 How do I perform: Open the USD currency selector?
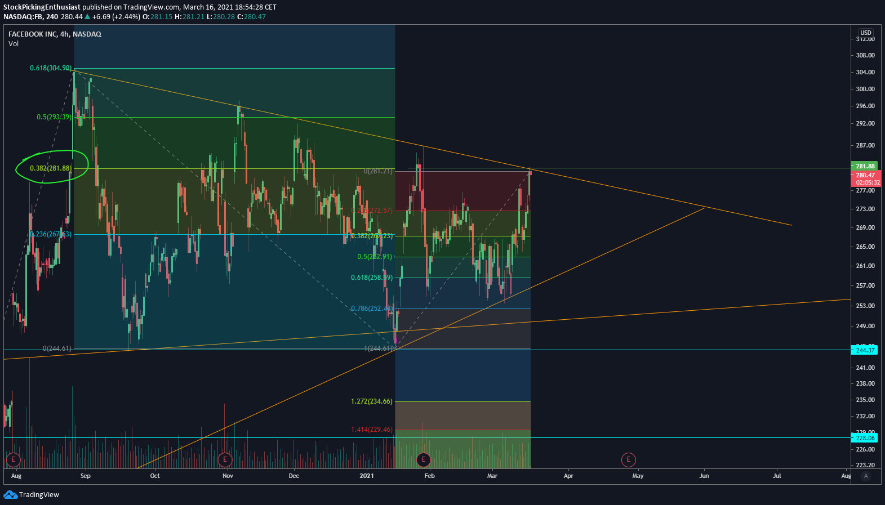(x=866, y=33)
